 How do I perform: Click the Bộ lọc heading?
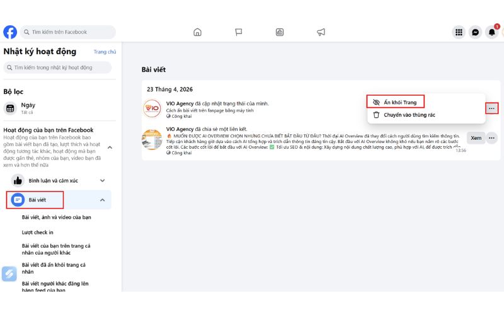point(13,91)
